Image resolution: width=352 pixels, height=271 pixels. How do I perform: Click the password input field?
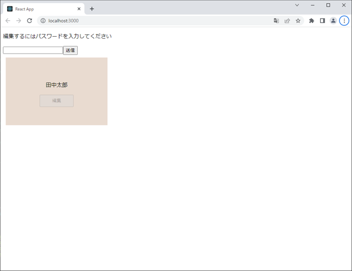point(33,50)
